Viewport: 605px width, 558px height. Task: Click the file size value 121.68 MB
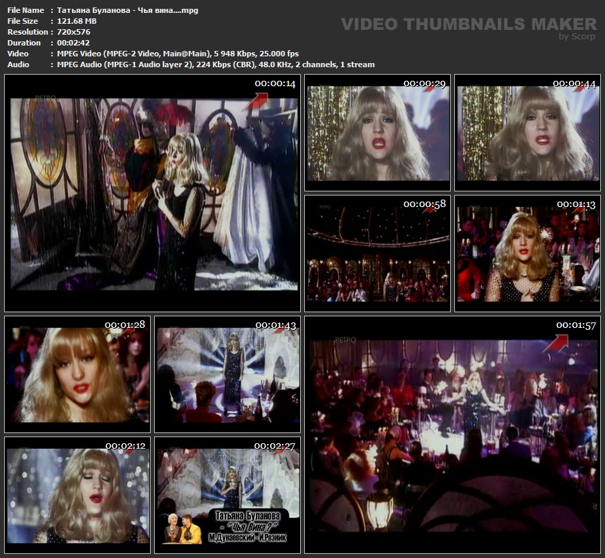coord(77,21)
